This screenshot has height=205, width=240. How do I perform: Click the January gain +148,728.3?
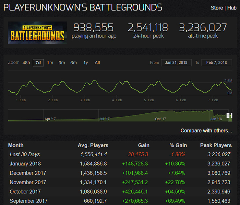135,164
